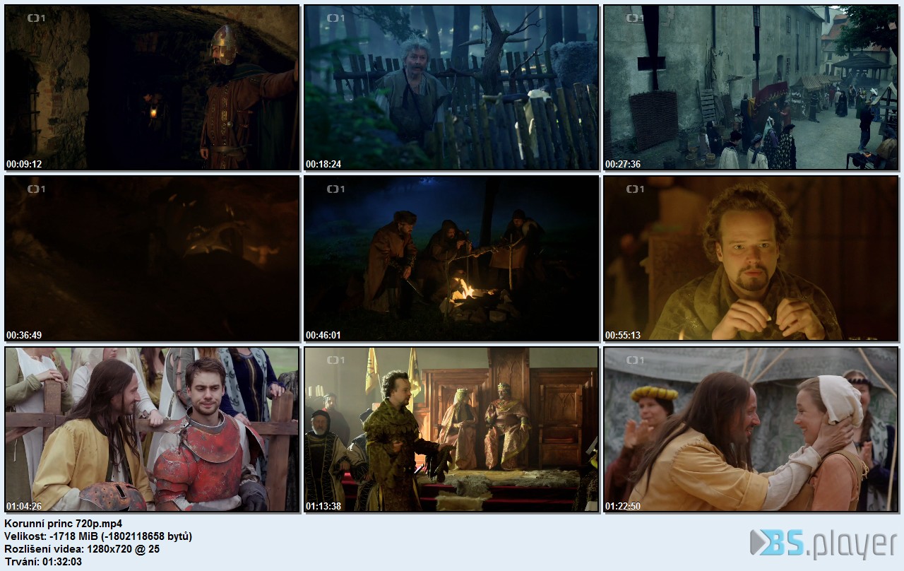904x571 pixels.
Task: Click the ČT1 watermark in the helmeted guard thumbnail
Action: point(36,18)
